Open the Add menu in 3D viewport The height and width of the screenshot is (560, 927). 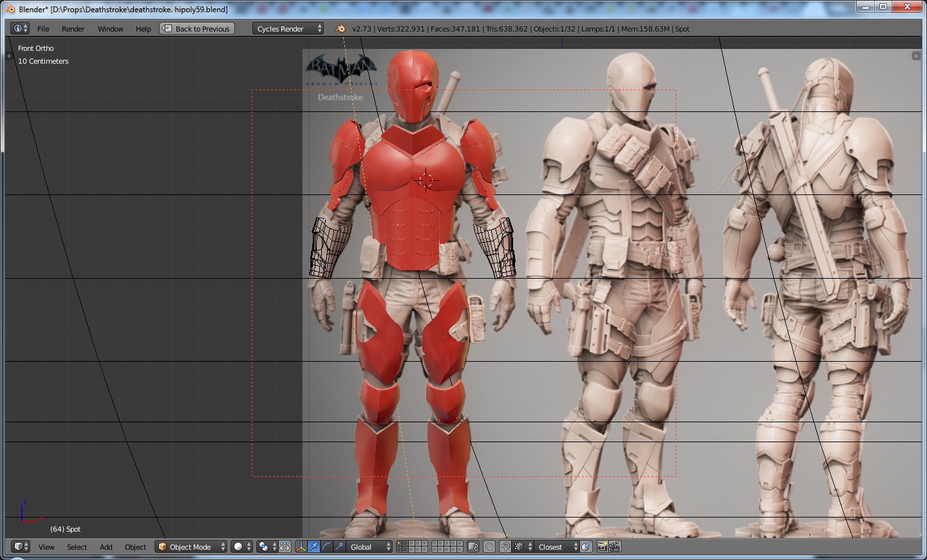(x=106, y=547)
